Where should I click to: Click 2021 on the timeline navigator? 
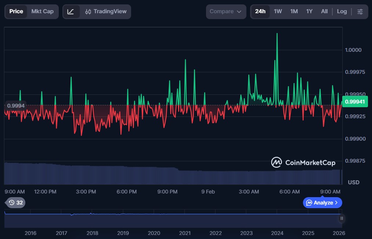[185, 233]
